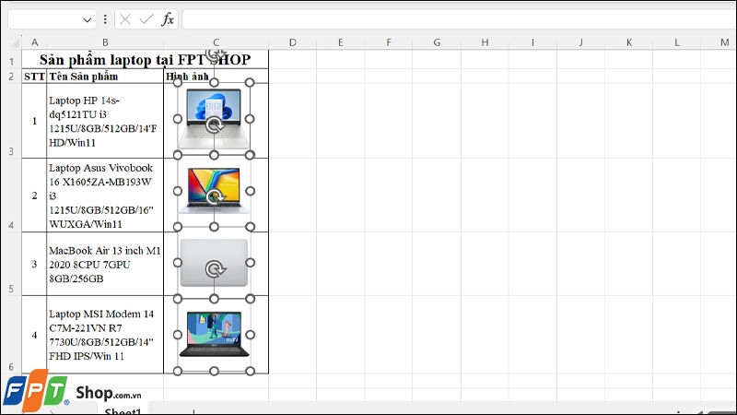Screen dimensions: 737x415
Task: Click title cell 'Sản phẩm laptop tại FPT SHOP'
Action: click(145, 60)
